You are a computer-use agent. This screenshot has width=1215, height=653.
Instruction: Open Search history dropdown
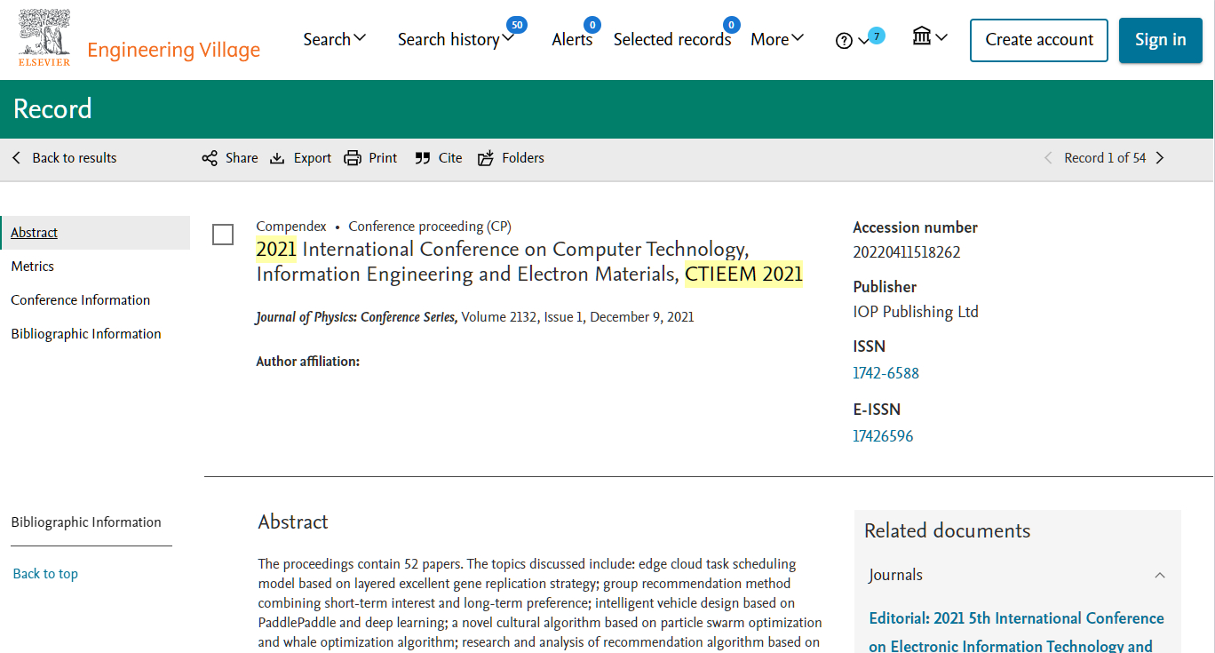click(456, 39)
